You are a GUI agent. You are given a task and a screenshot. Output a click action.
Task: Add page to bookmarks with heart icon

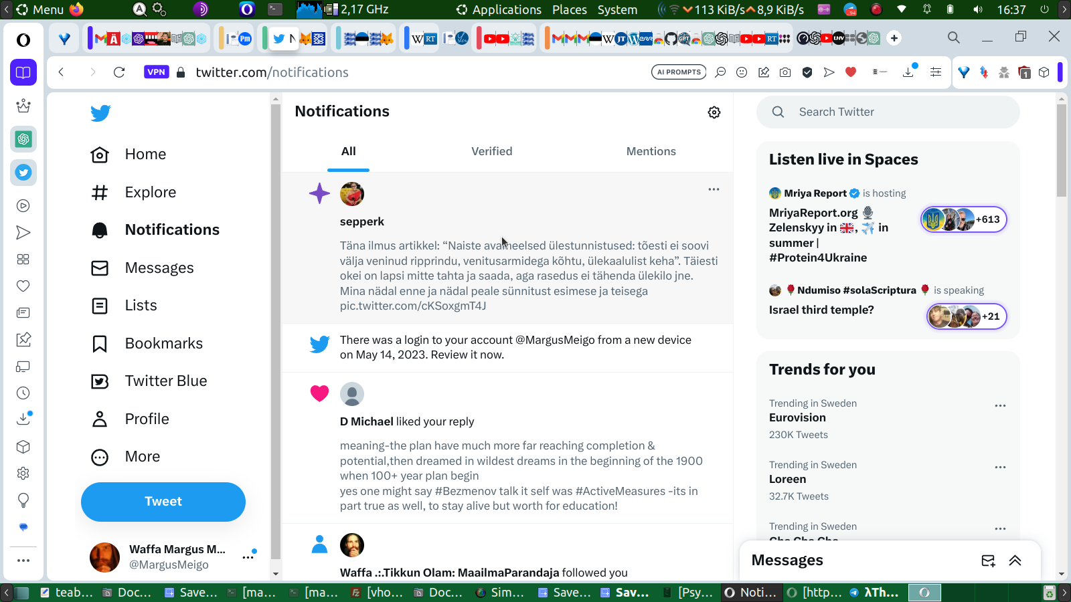click(851, 72)
